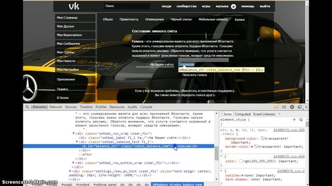Click the Поиск search field

[x=127, y=6]
